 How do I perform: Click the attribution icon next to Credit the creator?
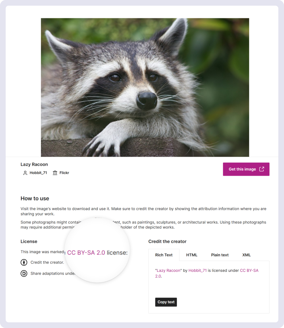point(24,262)
